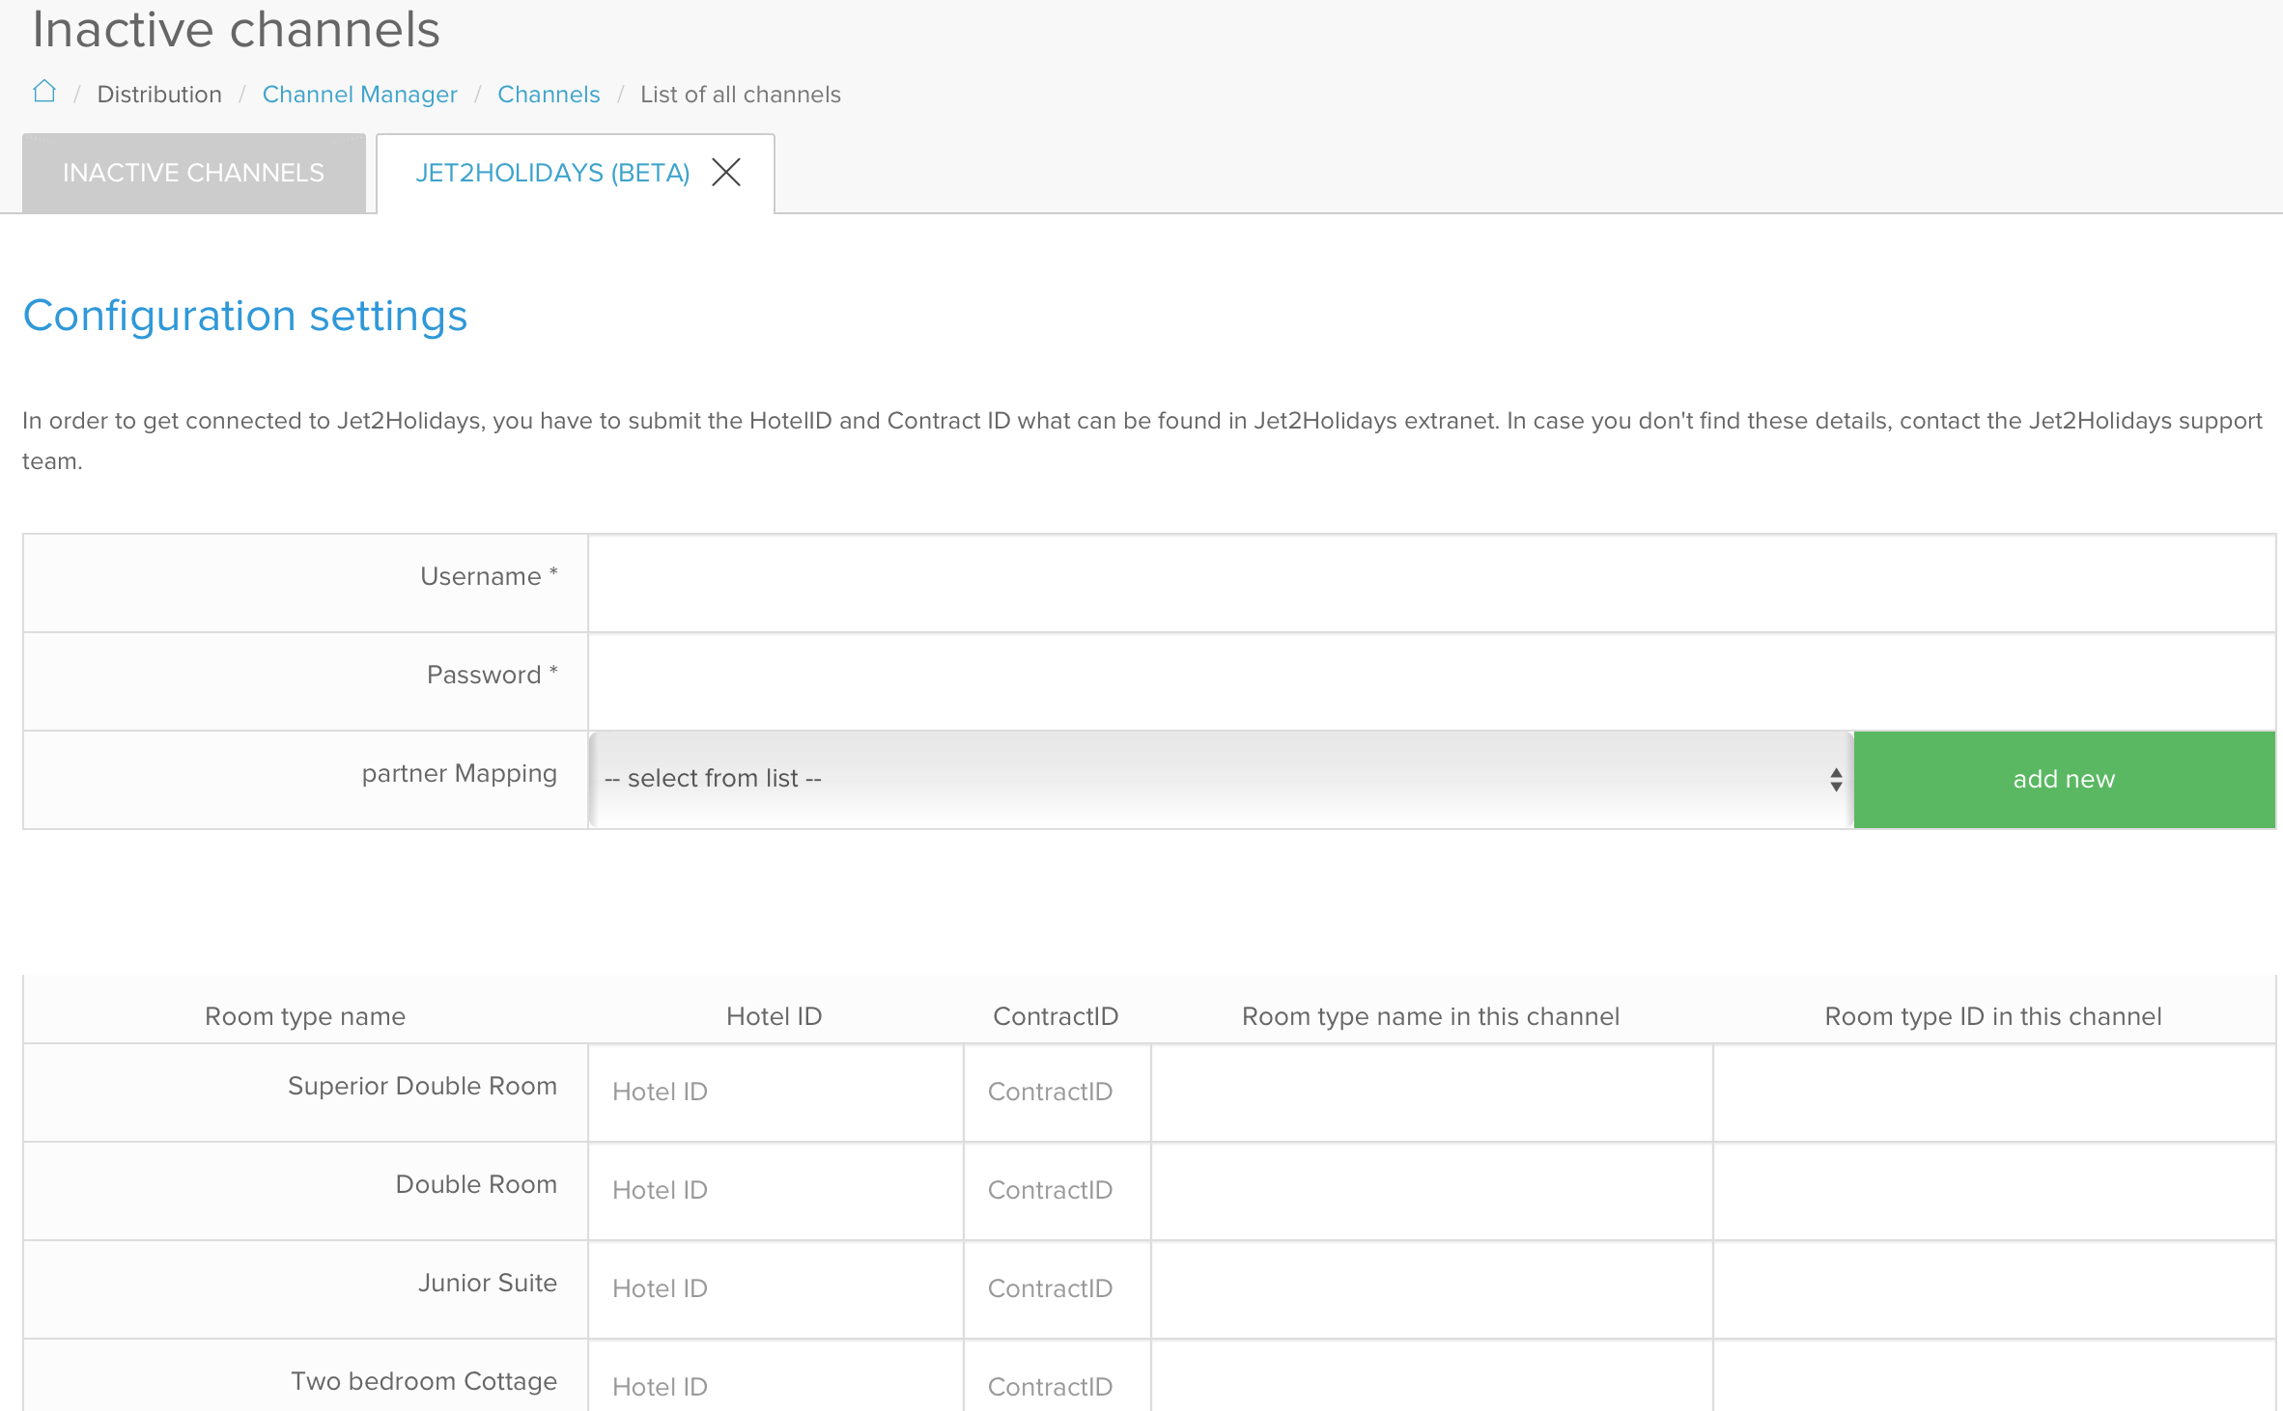Click channel room type ID field for Double Room
The width and height of the screenshot is (2283, 1411).
click(1994, 1191)
